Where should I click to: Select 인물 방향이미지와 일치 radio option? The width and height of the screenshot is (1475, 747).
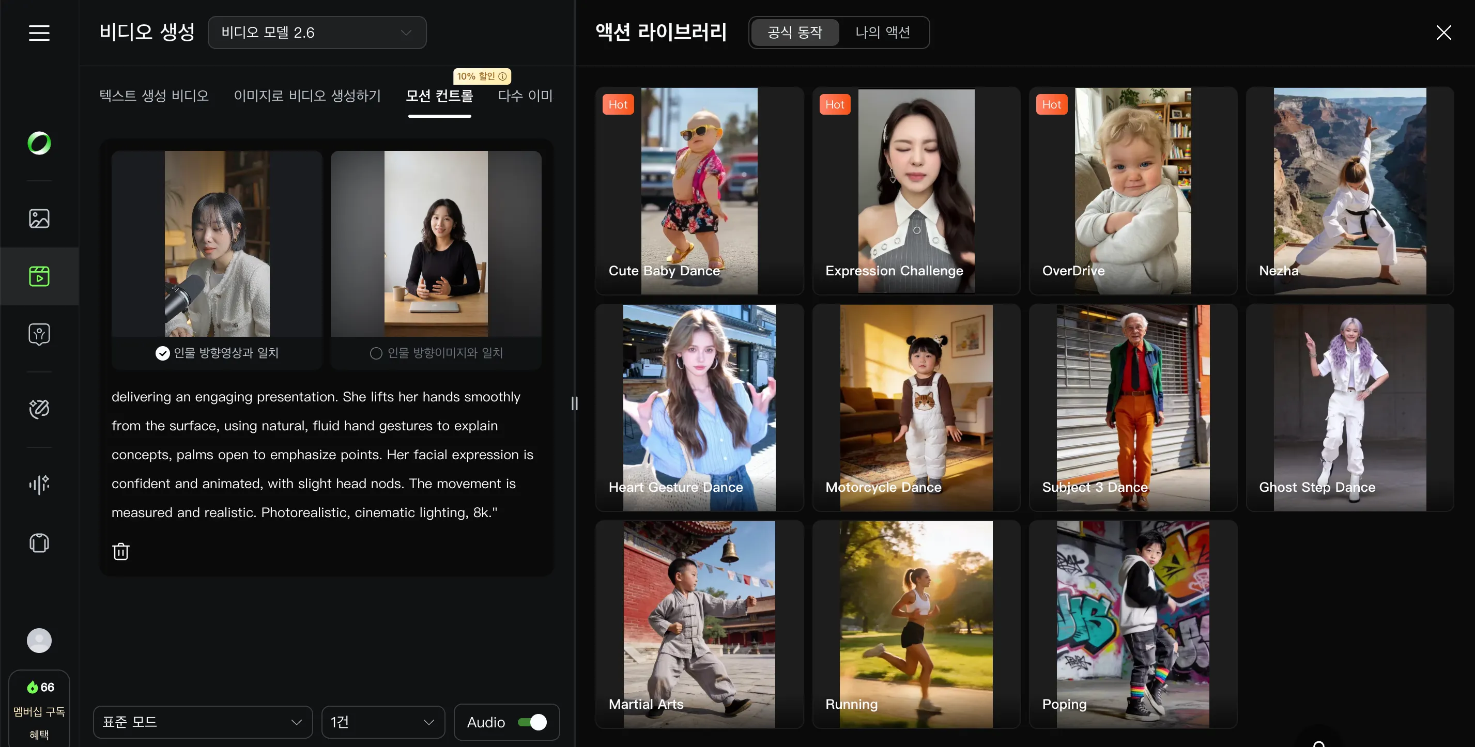[x=376, y=353]
